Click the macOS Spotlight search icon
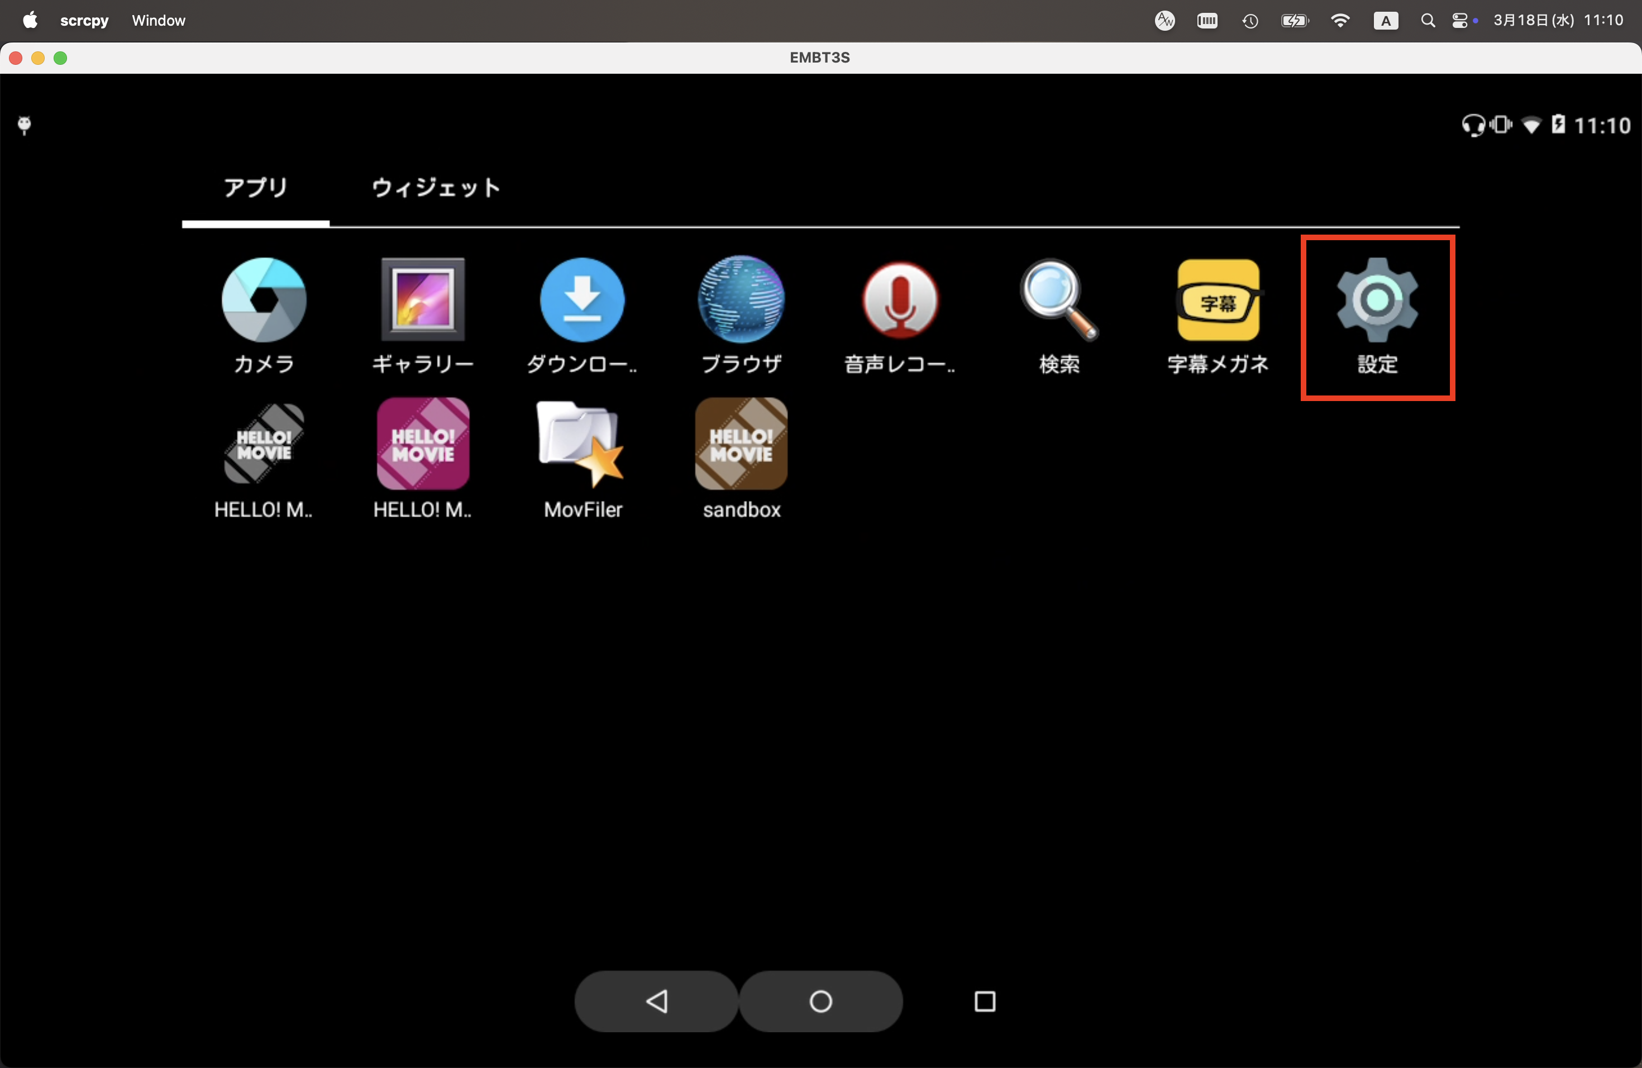 pos(1428,21)
